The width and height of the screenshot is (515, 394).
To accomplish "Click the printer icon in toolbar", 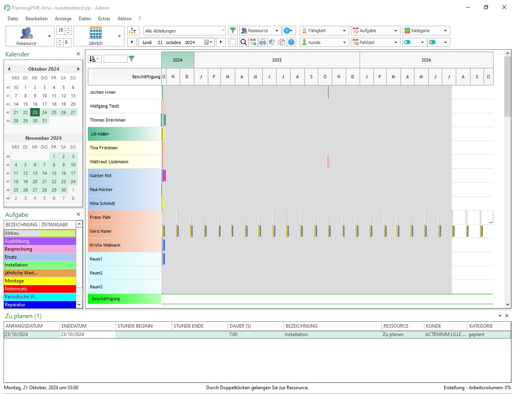I will [263, 42].
